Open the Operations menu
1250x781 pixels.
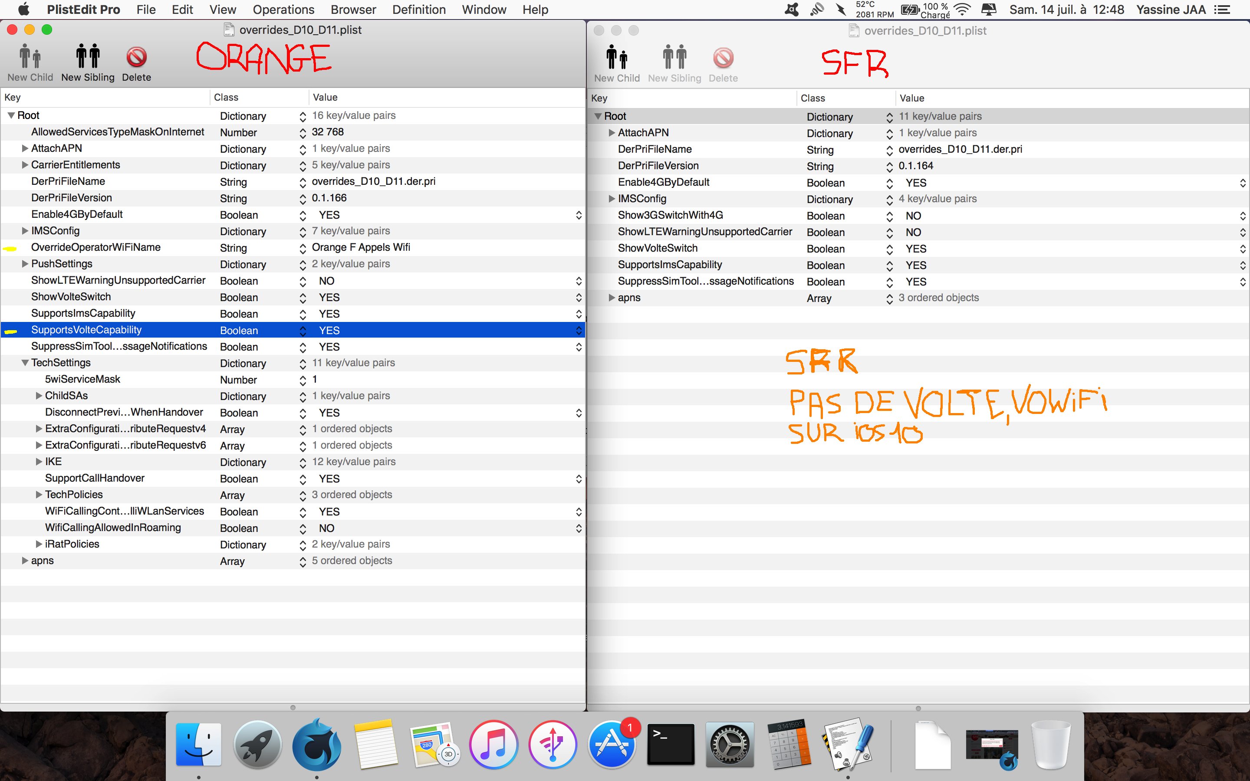click(x=283, y=10)
